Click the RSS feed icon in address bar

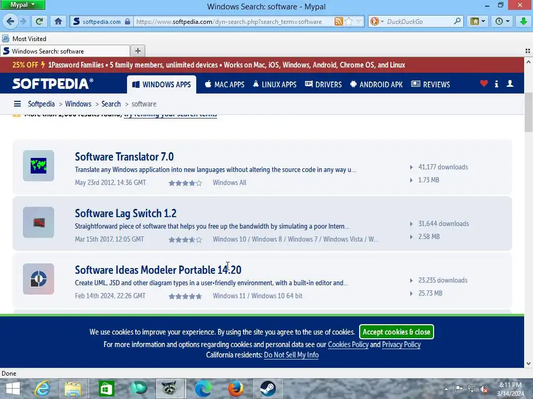pos(338,21)
